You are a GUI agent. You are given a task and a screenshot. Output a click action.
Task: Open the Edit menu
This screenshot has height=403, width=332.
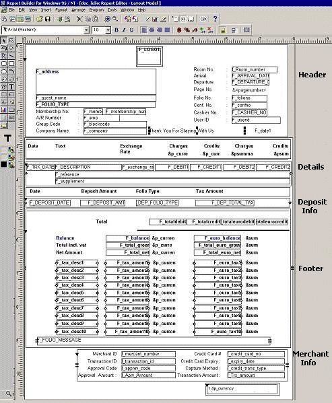point(22,10)
